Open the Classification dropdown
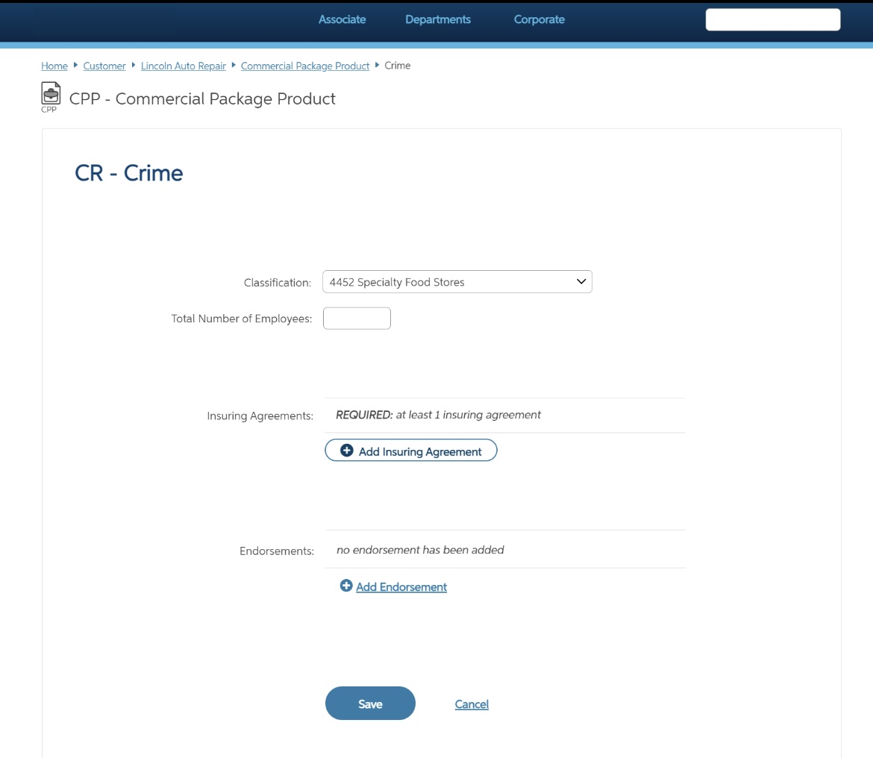The height and width of the screenshot is (758, 873). point(457,282)
